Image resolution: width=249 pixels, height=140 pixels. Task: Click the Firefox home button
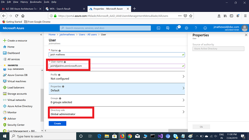tap(23, 16)
